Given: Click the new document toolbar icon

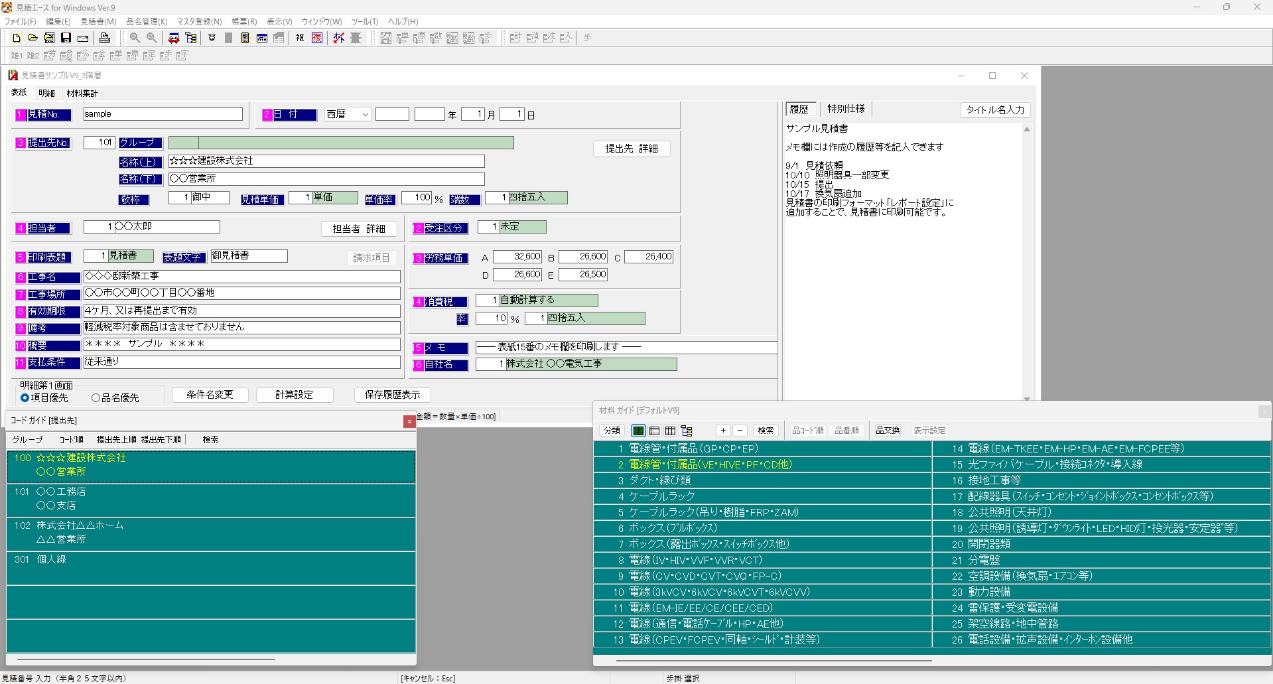Looking at the screenshot, I should (x=17, y=38).
